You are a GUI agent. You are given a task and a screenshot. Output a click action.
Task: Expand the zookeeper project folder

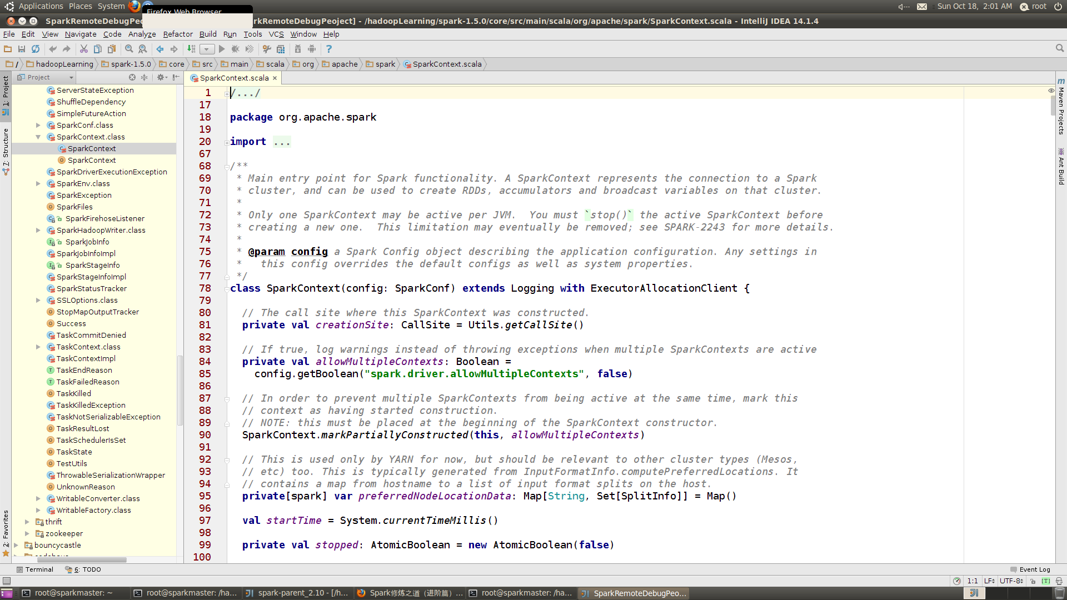pyautogui.click(x=27, y=533)
